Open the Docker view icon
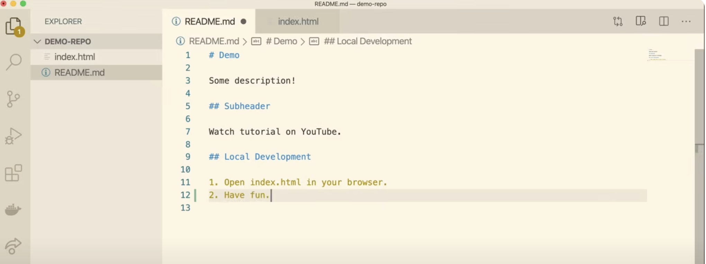The image size is (706, 264). [x=13, y=209]
